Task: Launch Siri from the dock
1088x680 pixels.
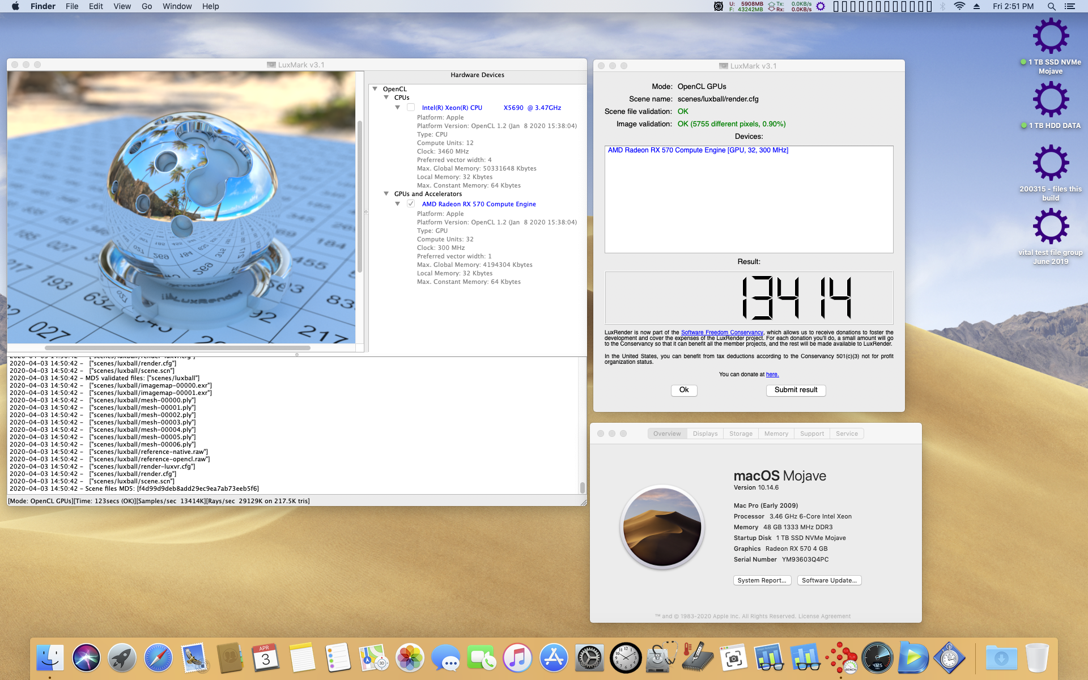Action: point(86,658)
